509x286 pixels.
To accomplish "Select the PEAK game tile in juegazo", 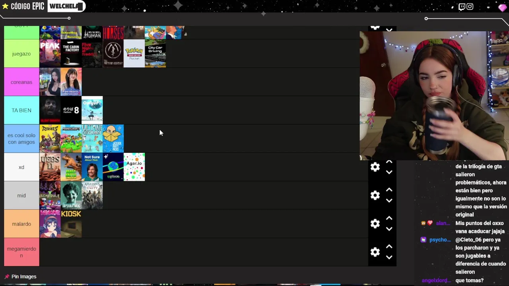I will 50,53.
